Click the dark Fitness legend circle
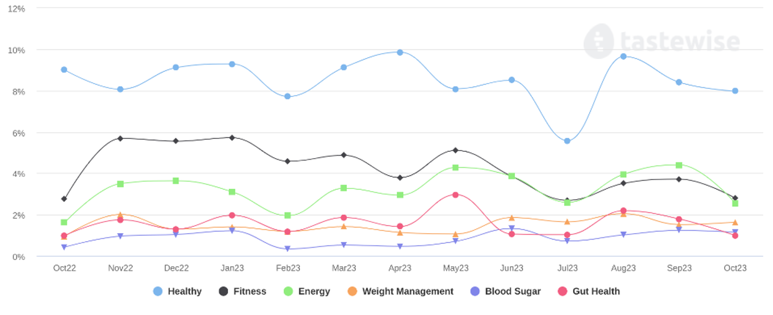Screen dimensions: 773x315 click(223, 291)
